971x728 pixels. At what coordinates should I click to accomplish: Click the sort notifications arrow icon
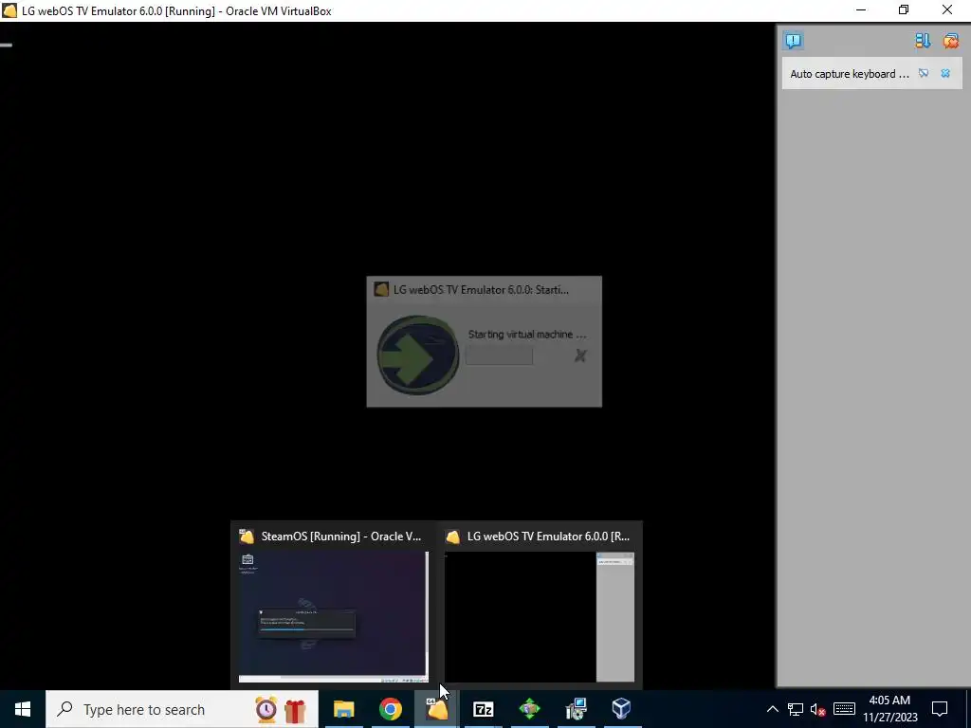923,41
